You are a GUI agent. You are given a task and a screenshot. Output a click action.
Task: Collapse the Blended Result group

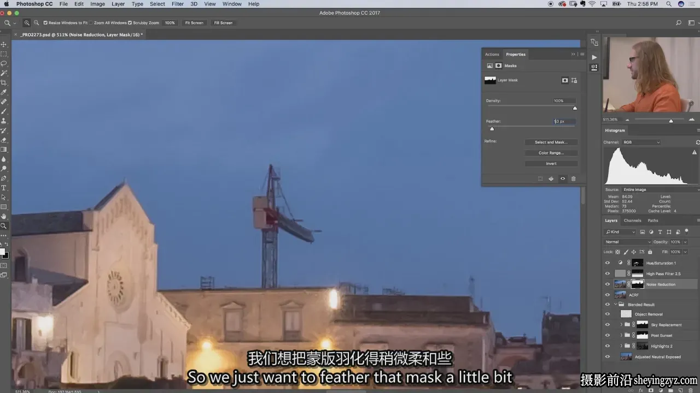pos(615,305)
